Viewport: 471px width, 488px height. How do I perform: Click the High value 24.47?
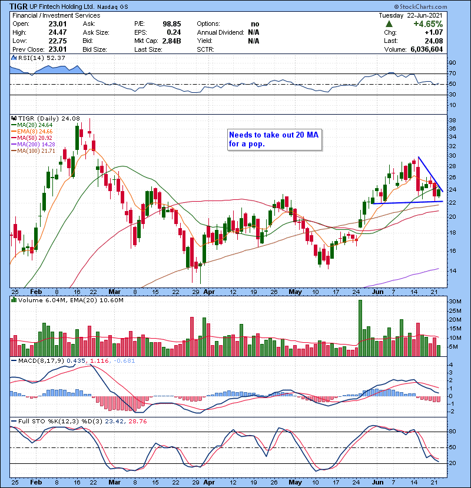point(58,32)
